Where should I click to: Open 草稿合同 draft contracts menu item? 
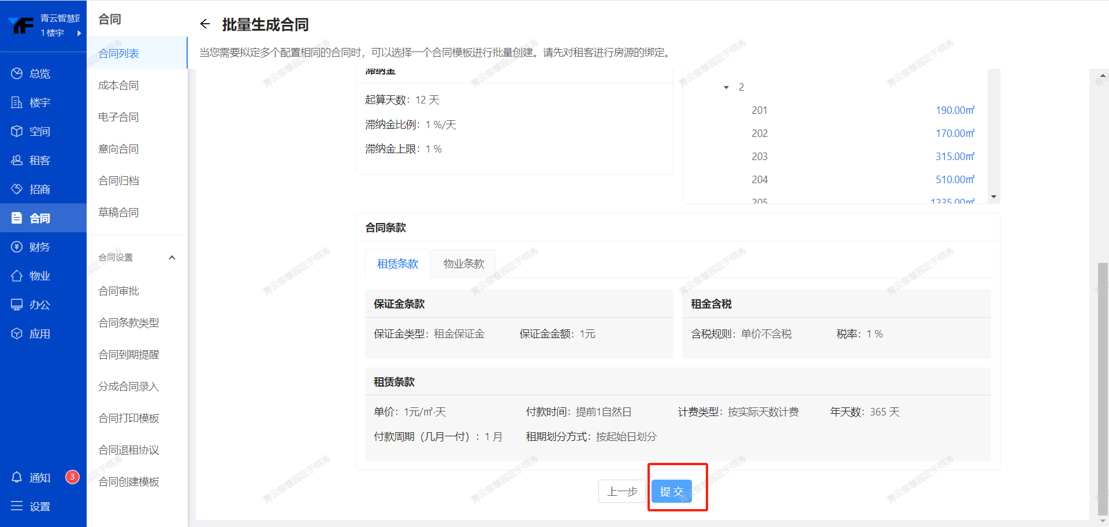coord(118,213)
